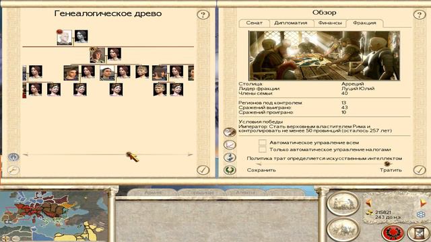Click the left arrow of spending slider
431x242 pixels.
258,164
